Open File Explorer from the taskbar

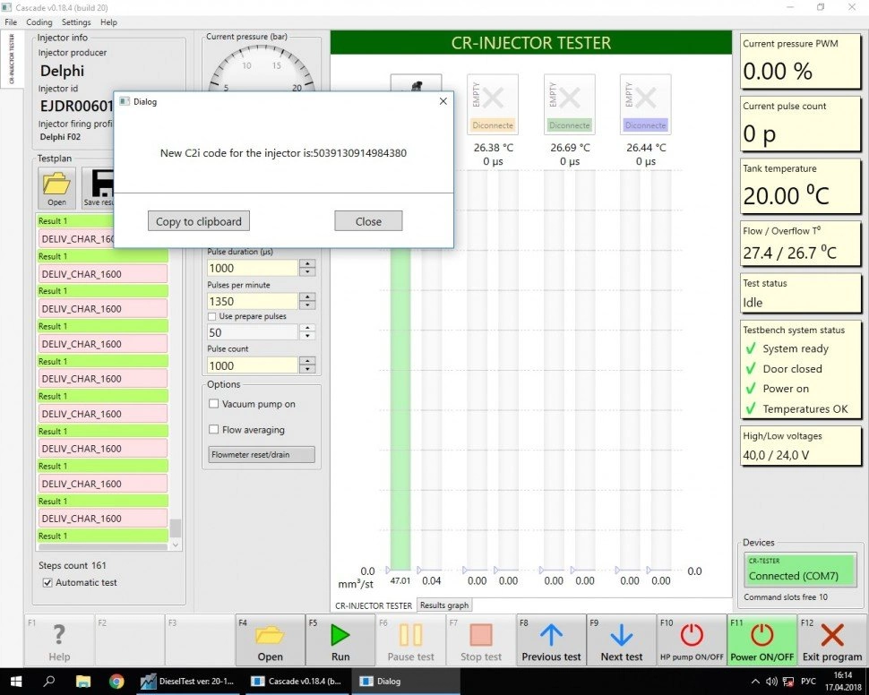[x=83, y=682]
